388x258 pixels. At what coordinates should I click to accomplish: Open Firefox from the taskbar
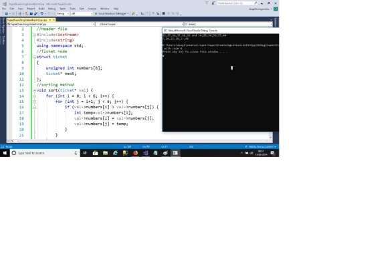[x=135, y=153]
